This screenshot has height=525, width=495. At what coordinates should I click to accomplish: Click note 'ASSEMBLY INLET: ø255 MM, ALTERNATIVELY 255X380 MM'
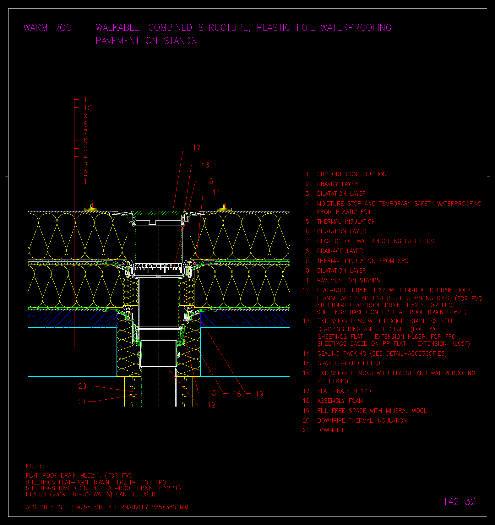tap(107, 507)
